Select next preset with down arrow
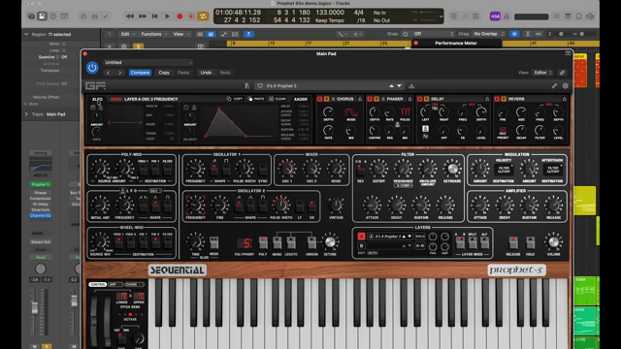Image resolution: width=621 pixels, height=349 pixels. tap(399, 86)
